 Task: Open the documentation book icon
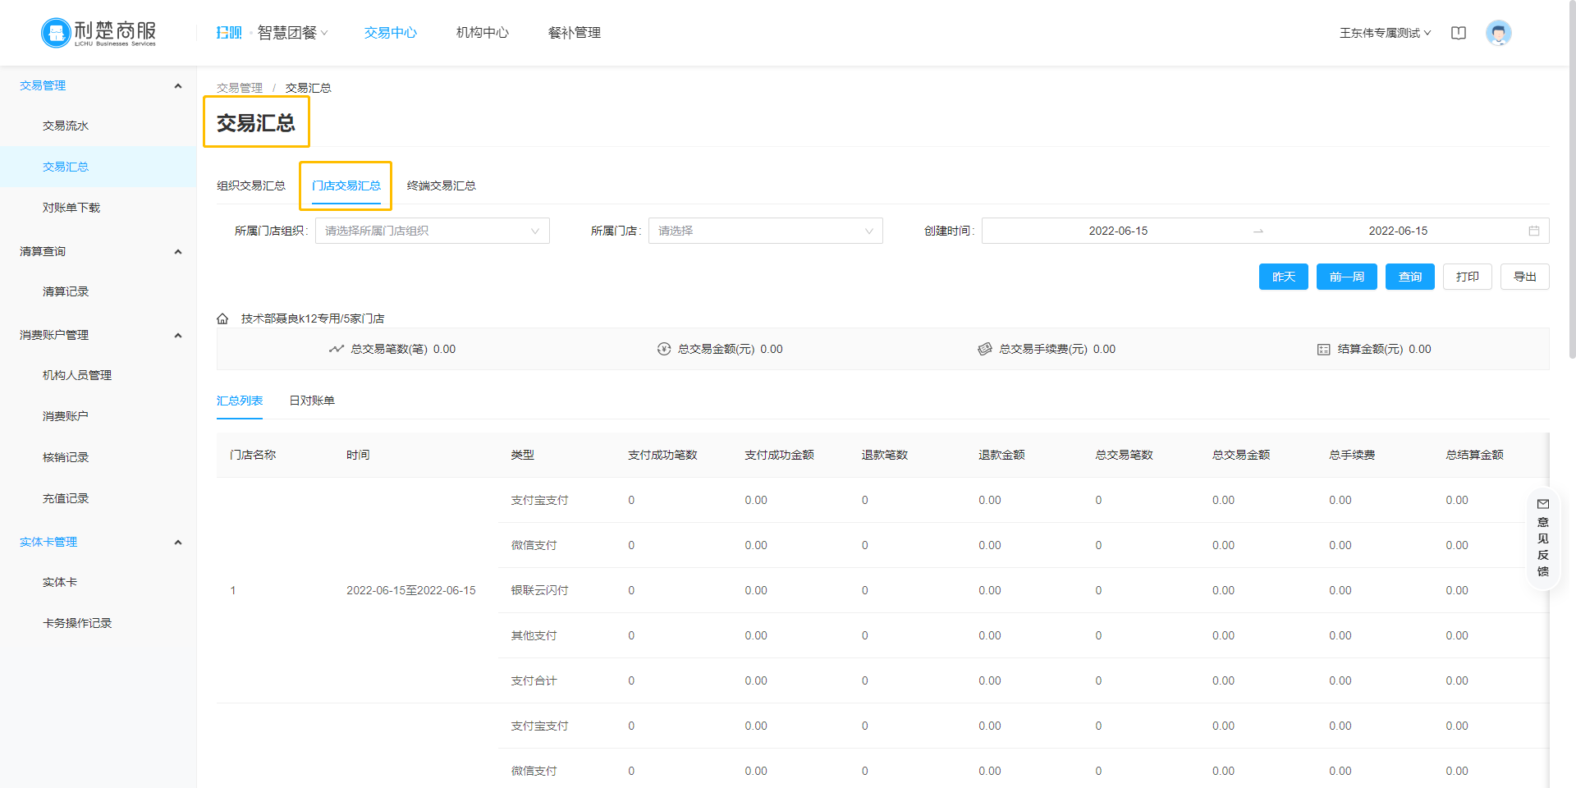pos(1459,33)
